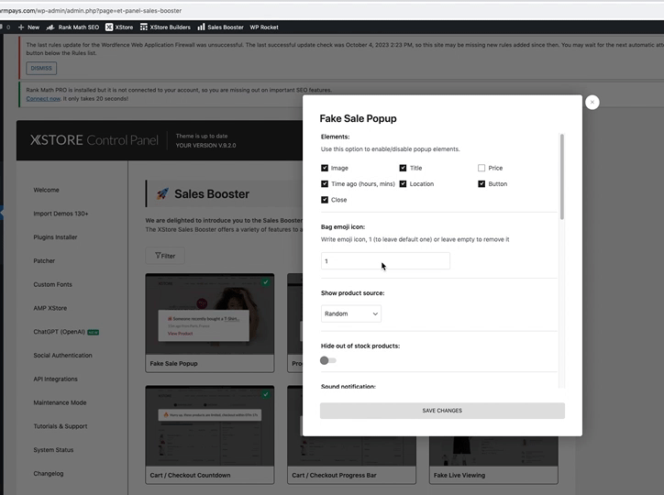
Task: Click the Sales Booster rocket icon
Action: coord(162,193)
